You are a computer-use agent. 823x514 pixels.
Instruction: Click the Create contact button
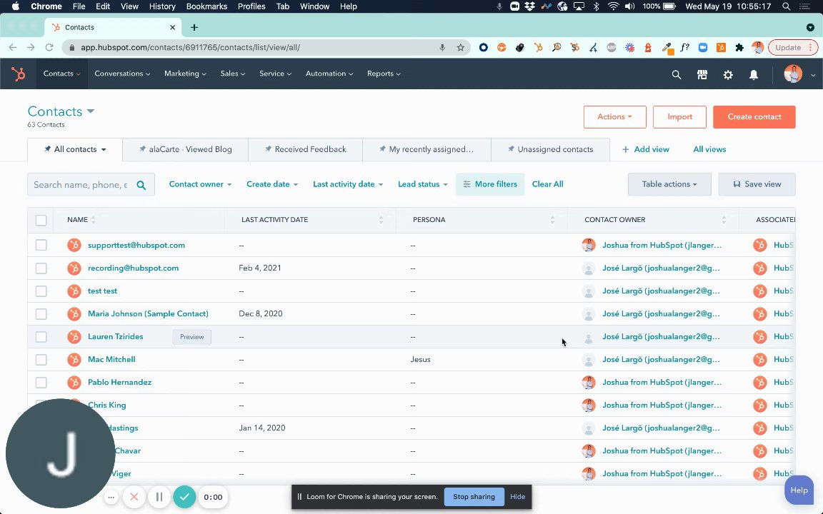(x=754, y=117)
